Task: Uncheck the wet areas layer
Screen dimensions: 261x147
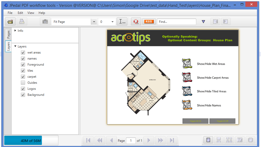Action: pyautogui.click(x=23, y=52)
